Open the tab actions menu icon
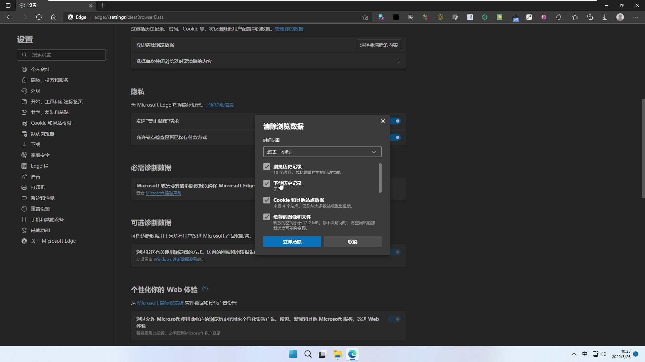Viewport: 645px width, 362px height. (x=8, y=5)
